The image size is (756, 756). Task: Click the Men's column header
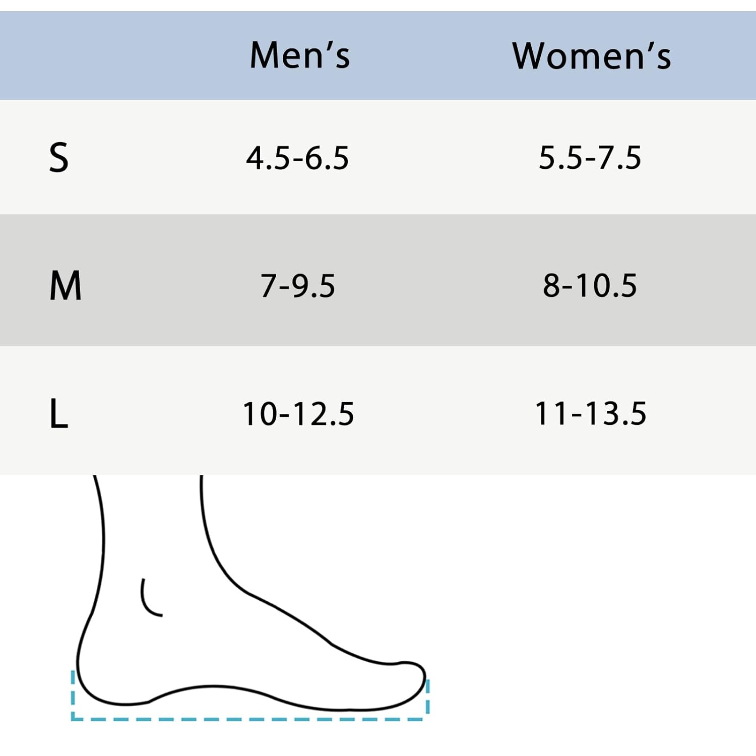click(299, 55)
